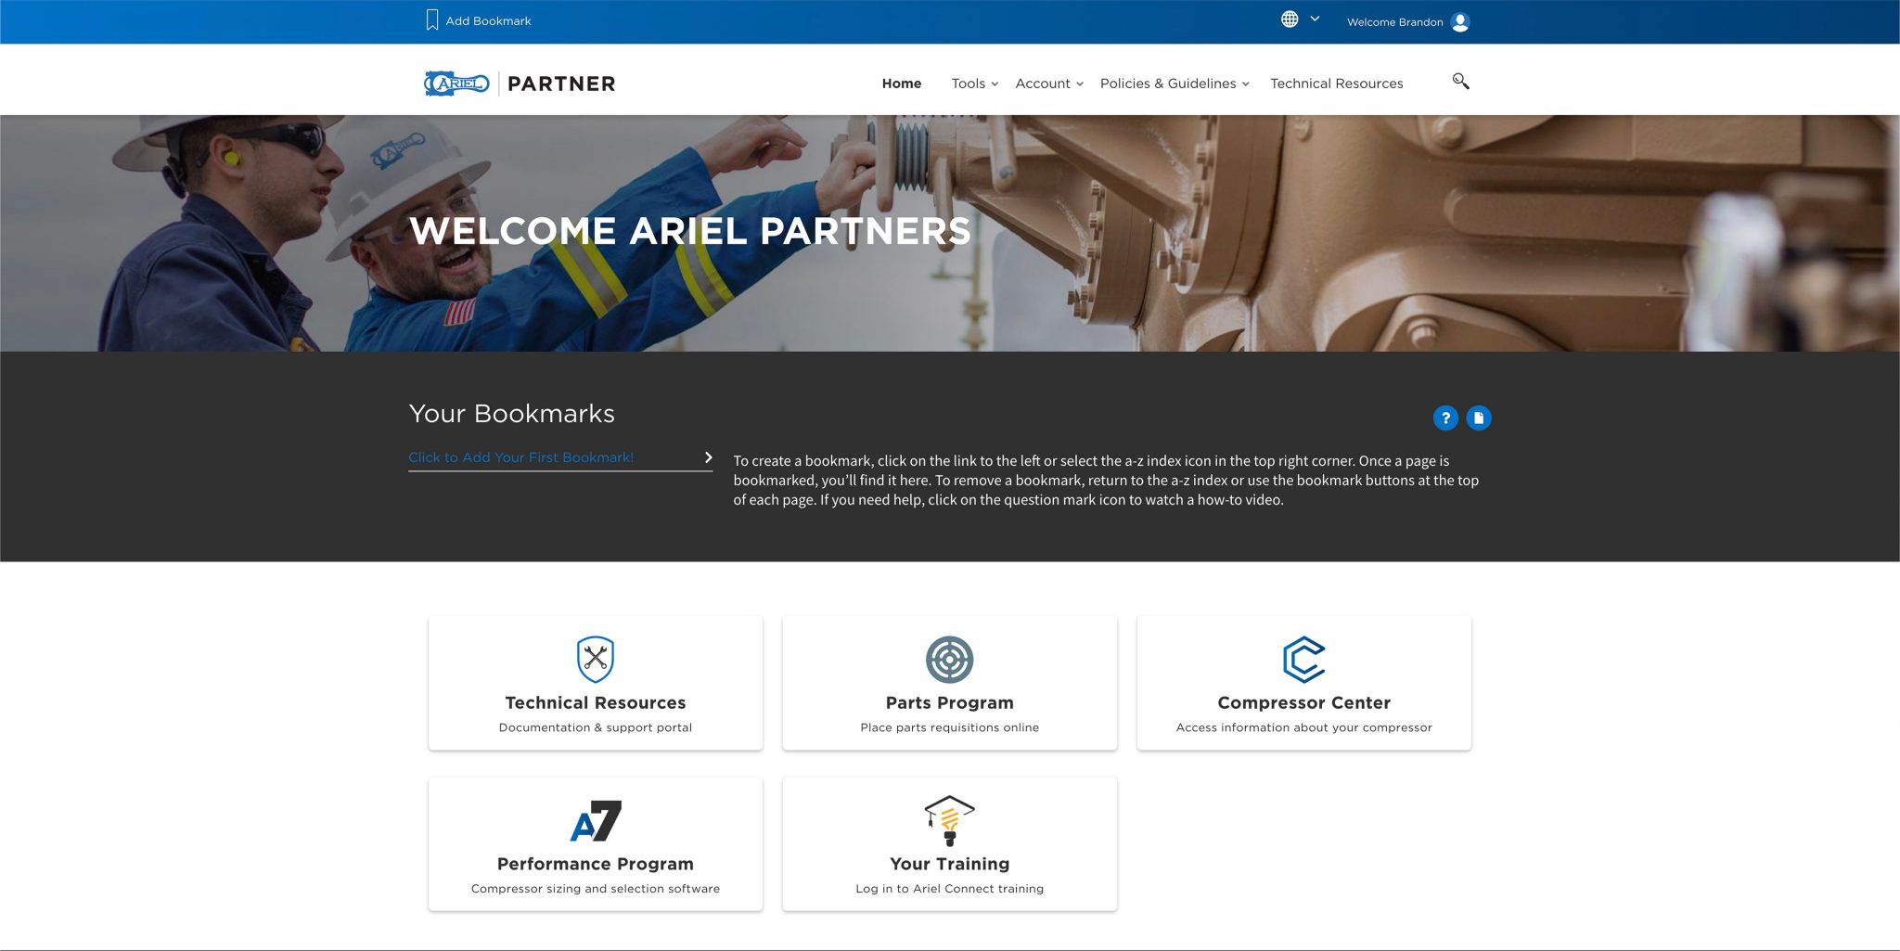Viewport: 1900px width, 951px height.
Task: Click the PARTNER wordmark text
Action: click(561, 84)
